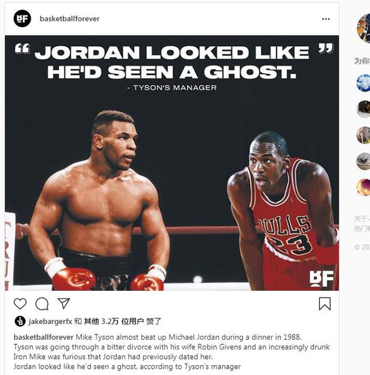Click the BF watermark logo on the image
Screen dimensions: 370x375
point(321,278)
